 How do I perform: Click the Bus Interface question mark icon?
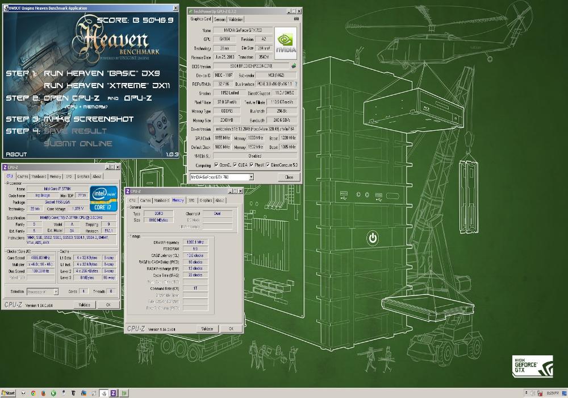(x=296, y=84)
